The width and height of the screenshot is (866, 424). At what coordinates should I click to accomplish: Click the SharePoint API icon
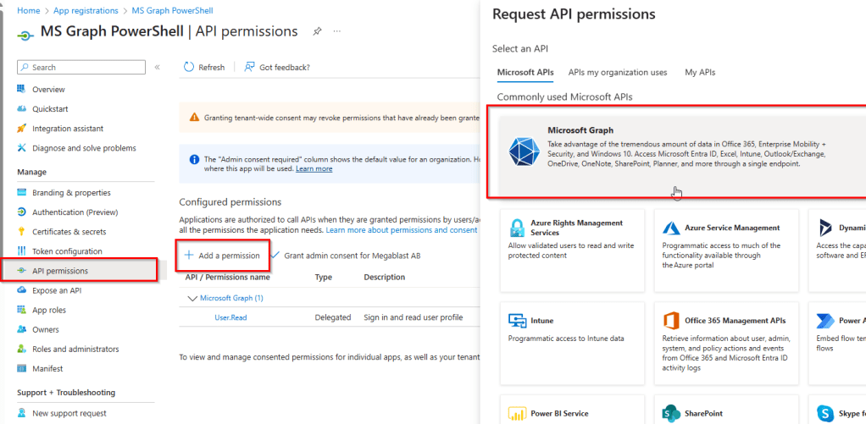pos(671,414)
